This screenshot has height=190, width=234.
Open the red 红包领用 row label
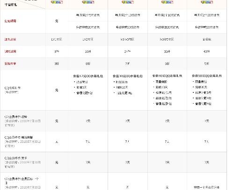(10, 21)
